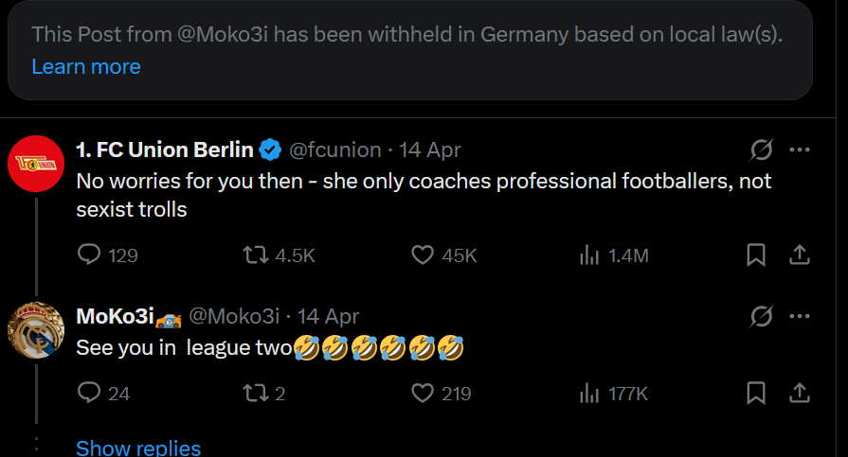The height and width of the screenshot is (457, 848).
Task: Expand the Show replies link
Action: point(138,447)
